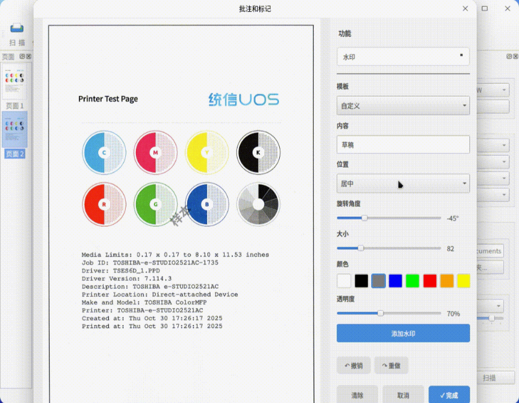Open the background window dropdown ending in W

(x=492, y=90)
